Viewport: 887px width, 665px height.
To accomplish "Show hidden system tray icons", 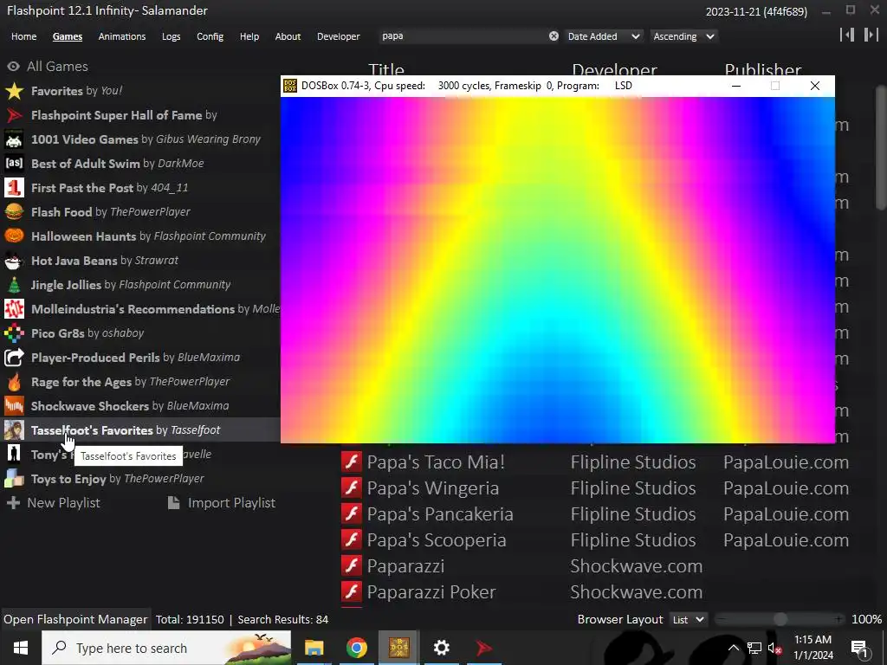I will pyautogui.click(x=733, y=648).
